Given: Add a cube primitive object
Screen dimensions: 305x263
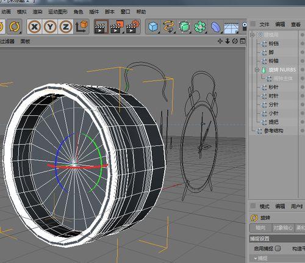Looking at the screenshot, I should pyautogui.click(x=153, y=27).
